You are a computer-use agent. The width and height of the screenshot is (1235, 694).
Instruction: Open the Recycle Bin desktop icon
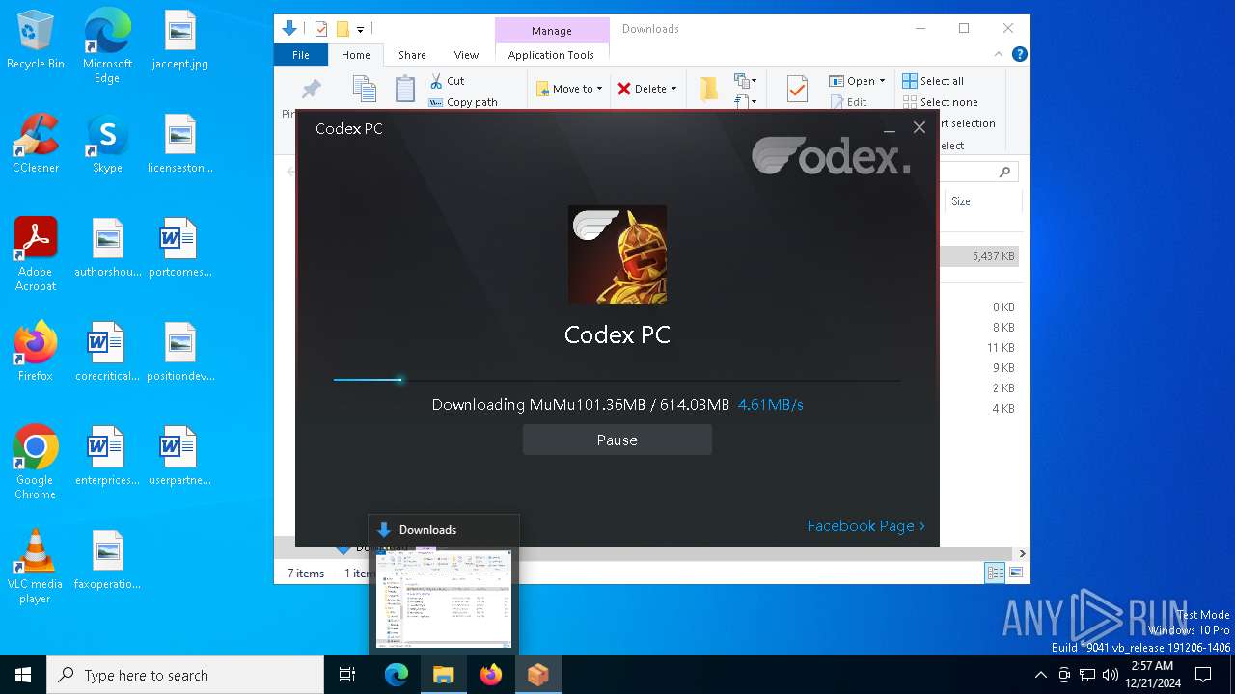[x=36, y=40]
